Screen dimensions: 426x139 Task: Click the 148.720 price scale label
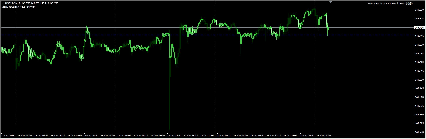pos(420,132)
